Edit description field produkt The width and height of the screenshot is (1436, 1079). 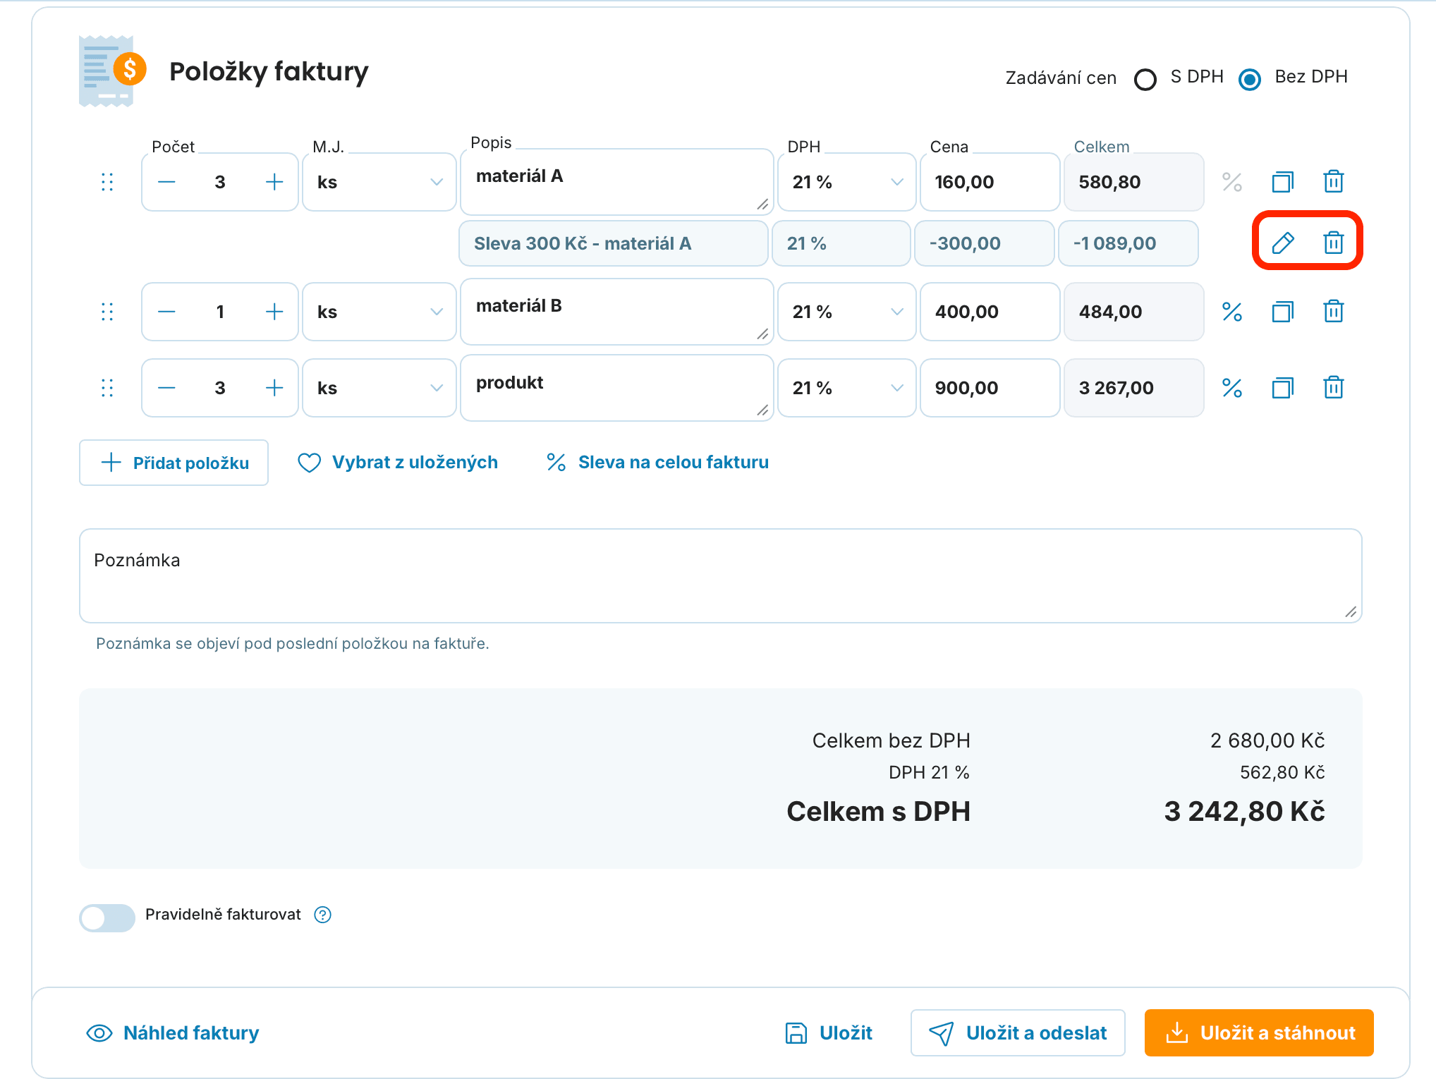click(x=616, y=388)
